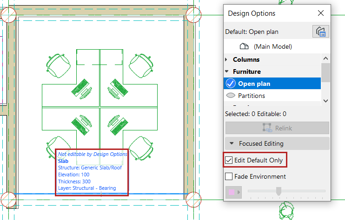Uncheck Edit Default Only

coord(229,160)
